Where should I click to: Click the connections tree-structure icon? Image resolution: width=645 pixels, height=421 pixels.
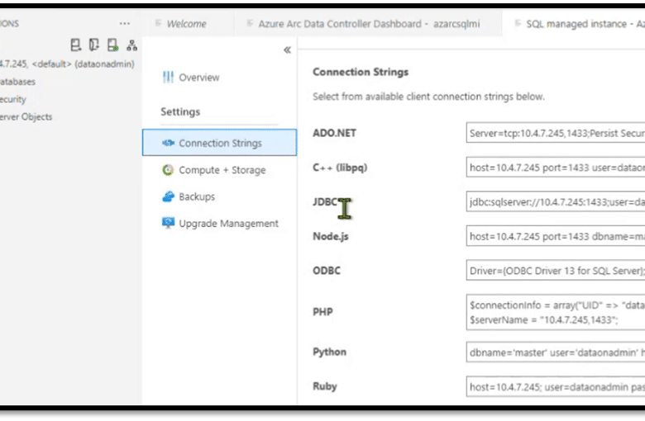[x=131, y=45]
